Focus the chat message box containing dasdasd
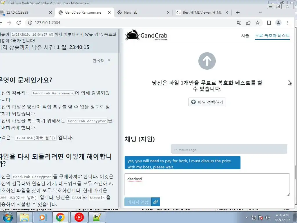Screen dimensions: 297x223 click(207, 184)
